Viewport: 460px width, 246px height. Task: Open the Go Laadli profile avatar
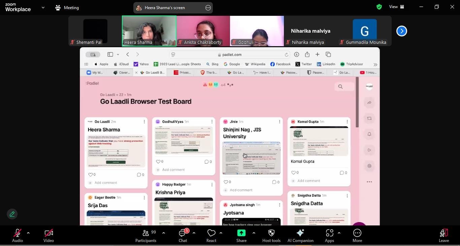click(369, 86)
